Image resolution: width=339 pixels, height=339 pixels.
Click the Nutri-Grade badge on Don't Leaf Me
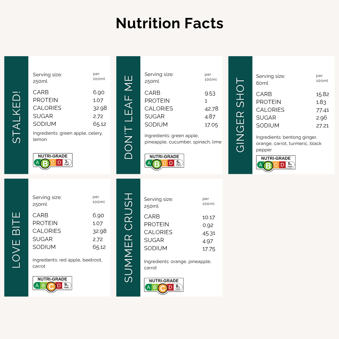(x=164, y=161)
